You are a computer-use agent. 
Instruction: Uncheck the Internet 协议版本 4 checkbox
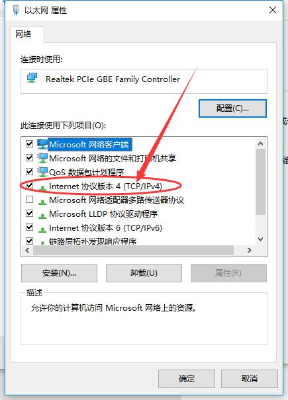(x=29, y=186)
